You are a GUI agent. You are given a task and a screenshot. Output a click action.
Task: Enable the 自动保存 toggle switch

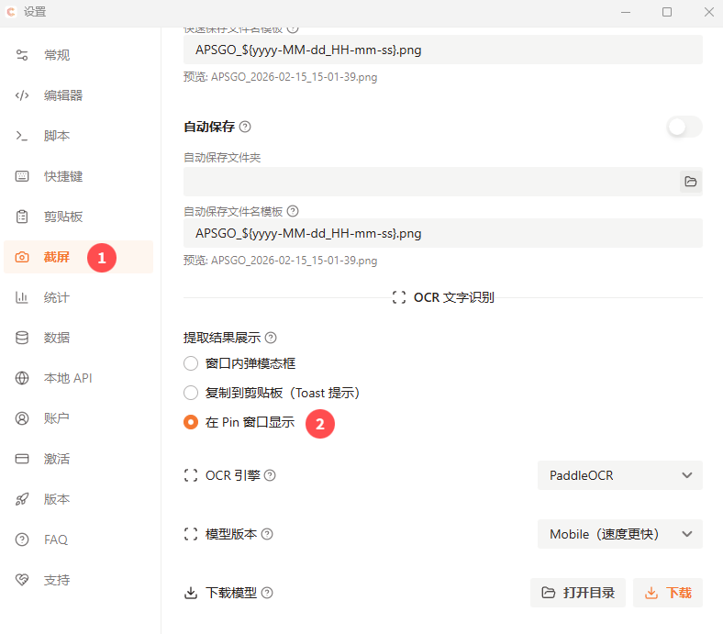tap(684, 127)
